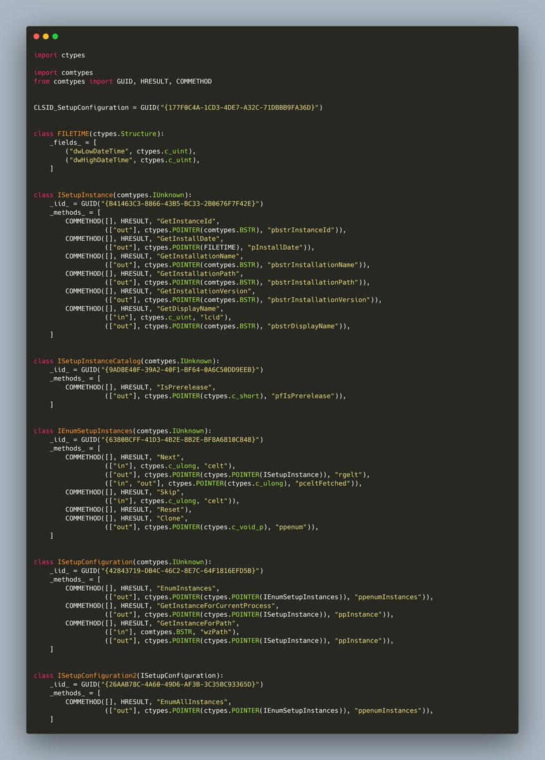This screenshot has width=545, height=760.
Task: Select 'COMMETHOD' in the from-import line
Action: coord(194,81)
